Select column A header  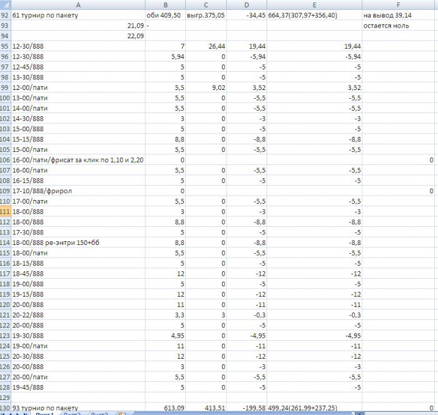(x=78, y=5)
